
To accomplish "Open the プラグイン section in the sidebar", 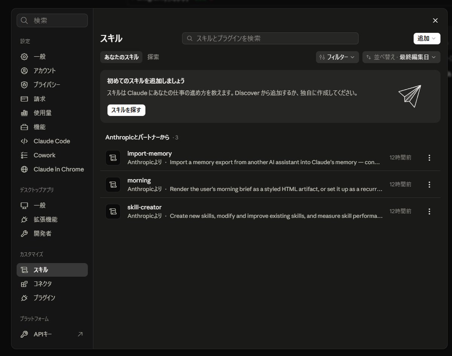I will pyautogui.click(x=52, y=298).
